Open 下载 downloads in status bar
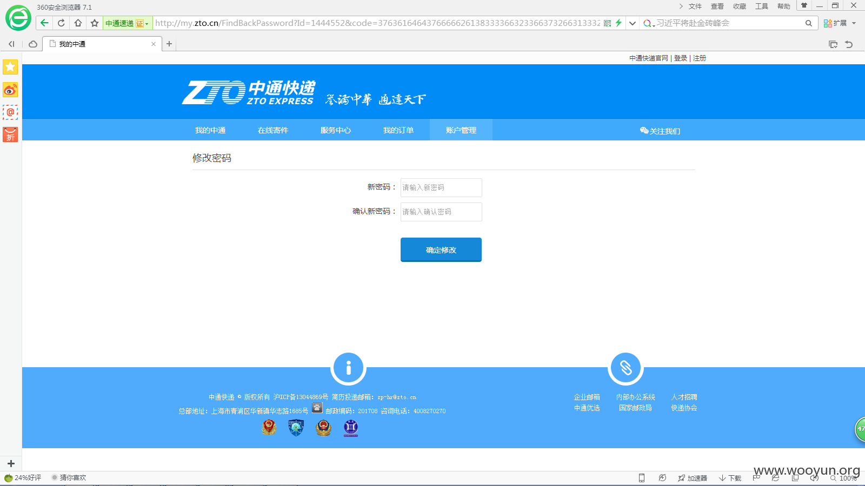 [730, 478]
